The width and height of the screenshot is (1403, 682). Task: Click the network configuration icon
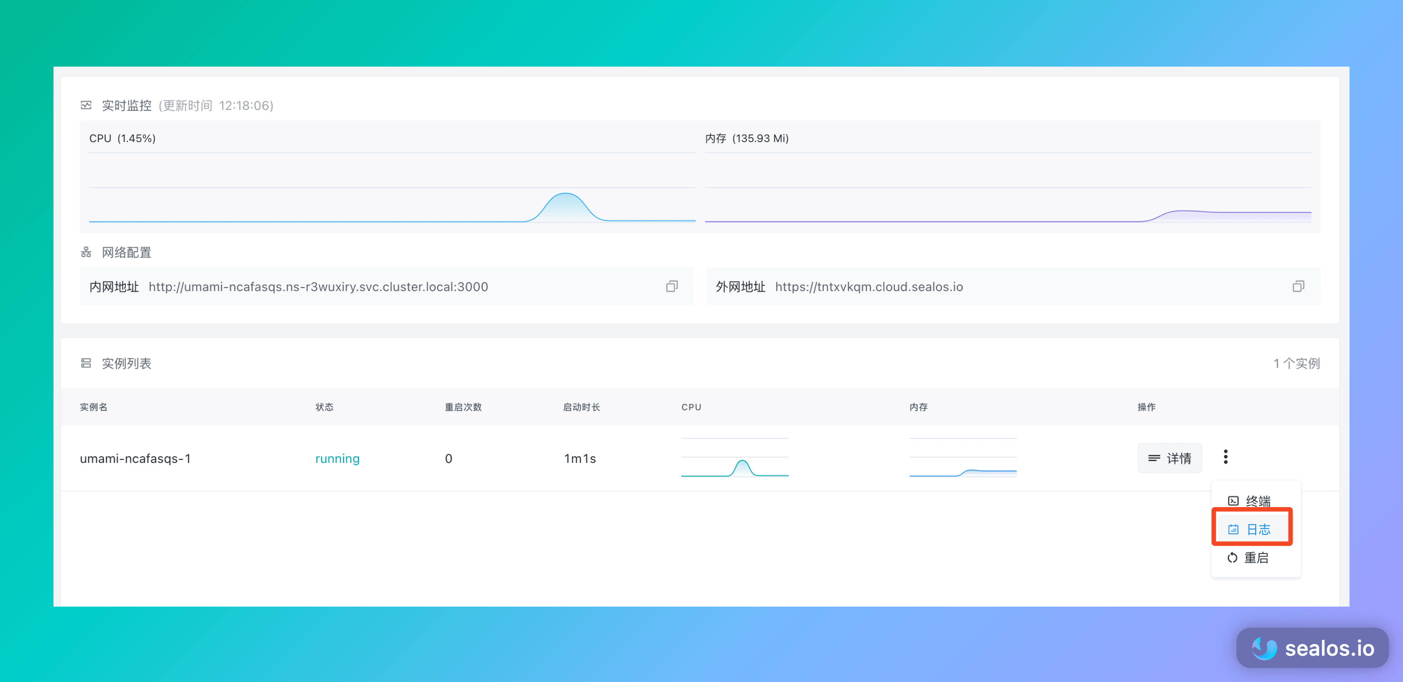coord(86,252)
